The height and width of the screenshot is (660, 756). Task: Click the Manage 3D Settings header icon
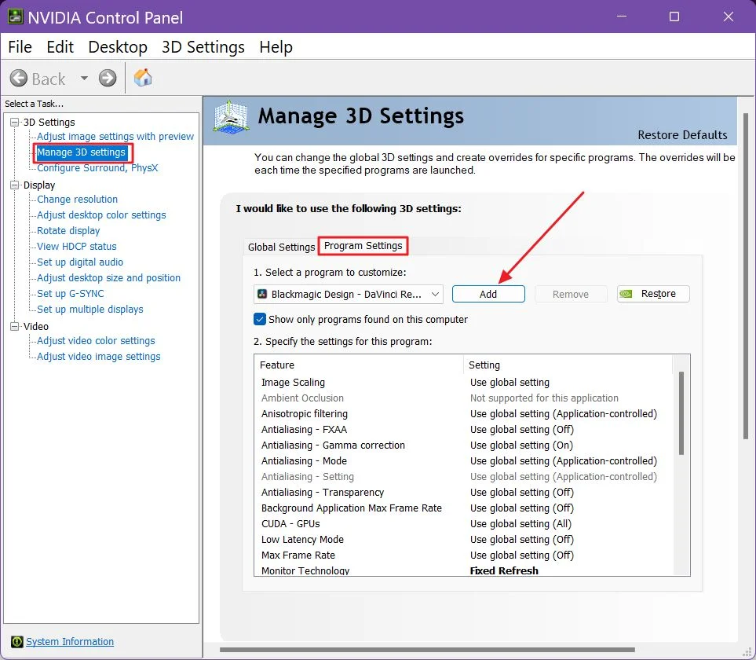[232, 117]
